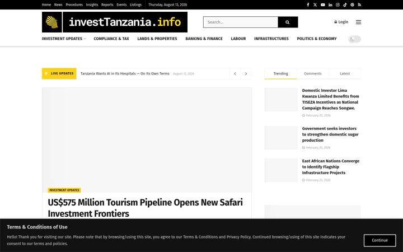Image resolution: width=403 pixels, height=252 pixels.
Task: Open Labour menu item
Action: pyautogui.click(x=238, y=39)
